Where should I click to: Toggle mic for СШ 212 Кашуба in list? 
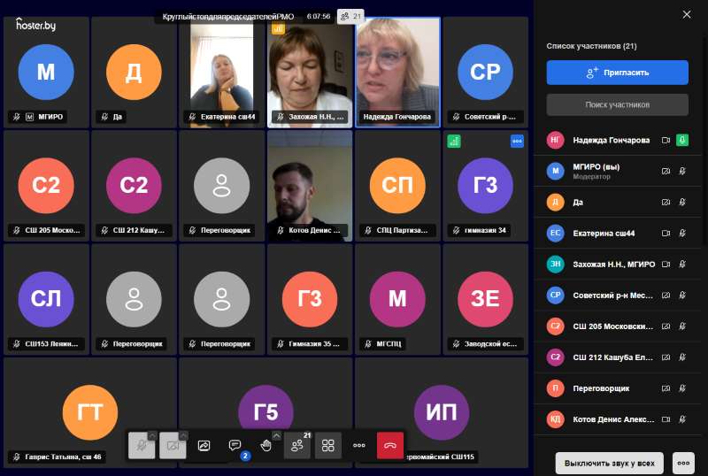tap(682, 357)
